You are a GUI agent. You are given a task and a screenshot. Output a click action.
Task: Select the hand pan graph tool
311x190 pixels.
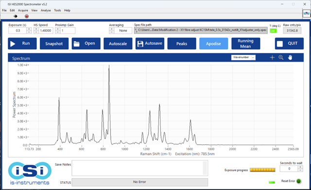pos(290,57)
